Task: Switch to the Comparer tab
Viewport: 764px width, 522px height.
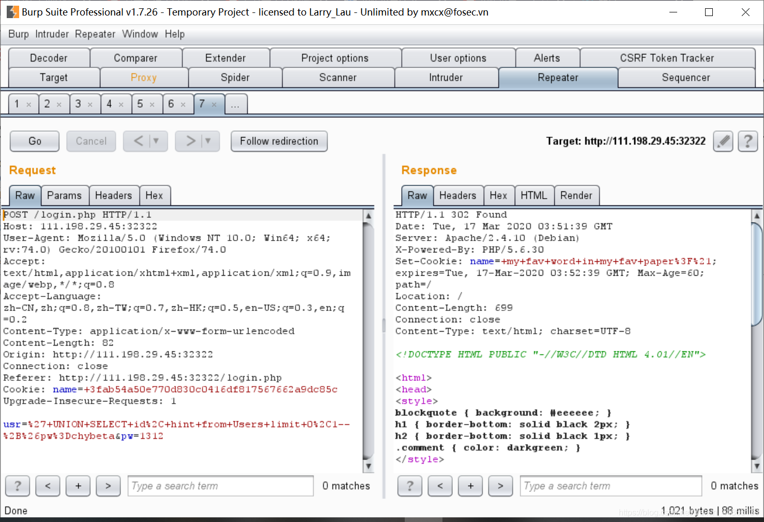Action: (x=135, y=58)
